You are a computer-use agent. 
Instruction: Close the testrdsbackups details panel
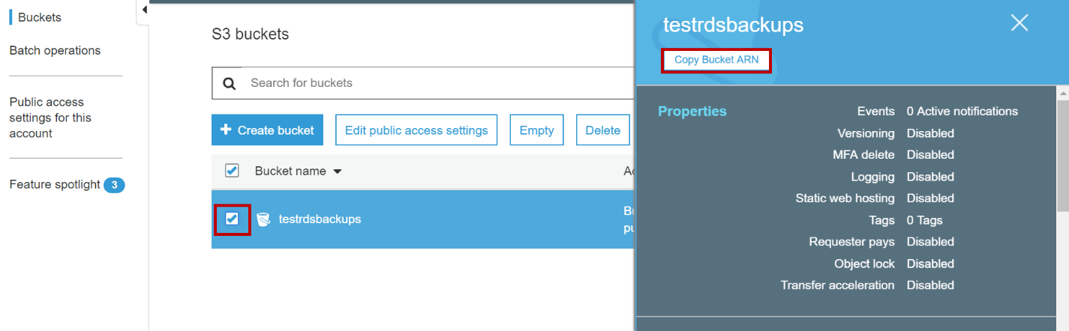click(1019, 23)
